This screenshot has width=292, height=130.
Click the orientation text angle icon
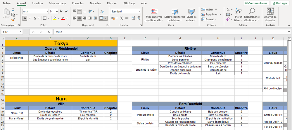(90, 11)
